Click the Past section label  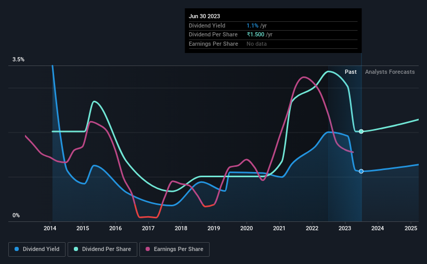pyautogui.click(x=351, y=72)
